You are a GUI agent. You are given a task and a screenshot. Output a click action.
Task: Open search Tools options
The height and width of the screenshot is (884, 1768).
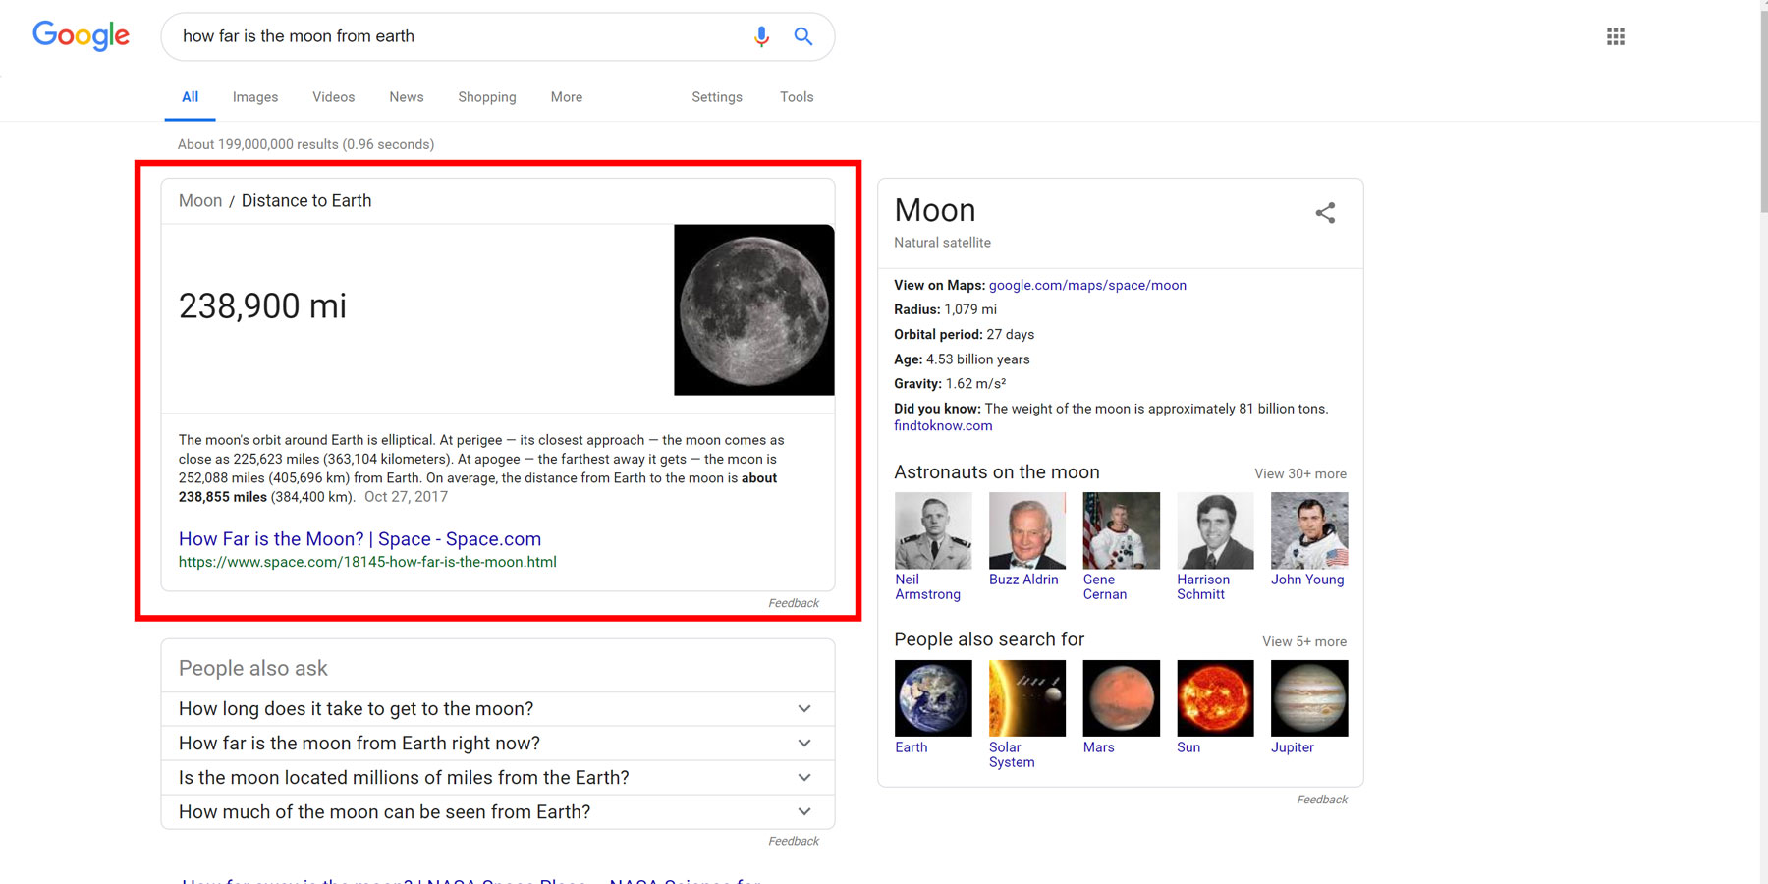[x=797, y=97]
